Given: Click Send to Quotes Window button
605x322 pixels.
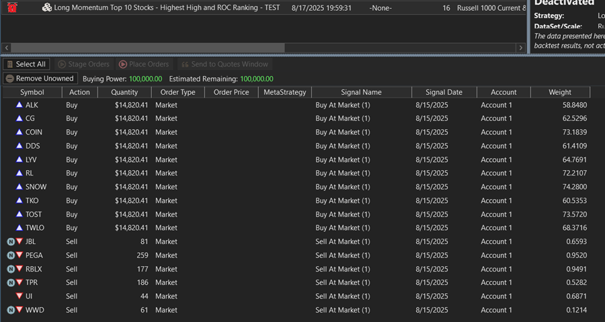Looking at the screenshot, I should point(225,65).
